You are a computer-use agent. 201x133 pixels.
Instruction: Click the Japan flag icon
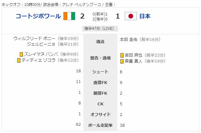[131, 16]
